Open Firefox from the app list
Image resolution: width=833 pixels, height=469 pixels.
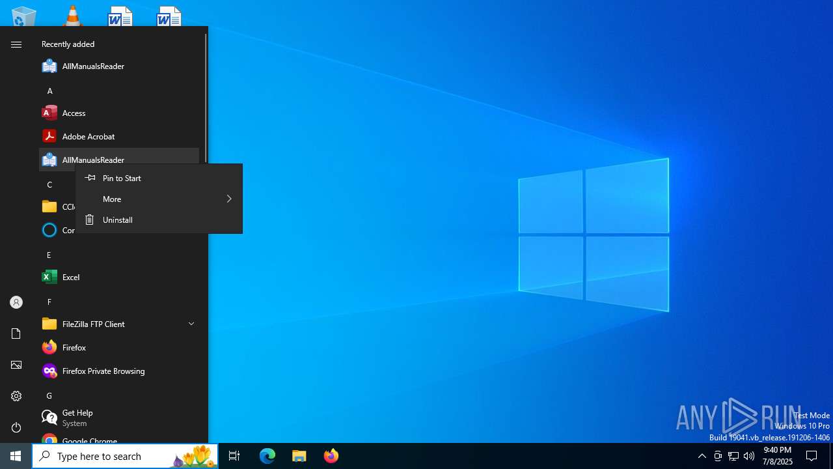click(x=119, y=347)
